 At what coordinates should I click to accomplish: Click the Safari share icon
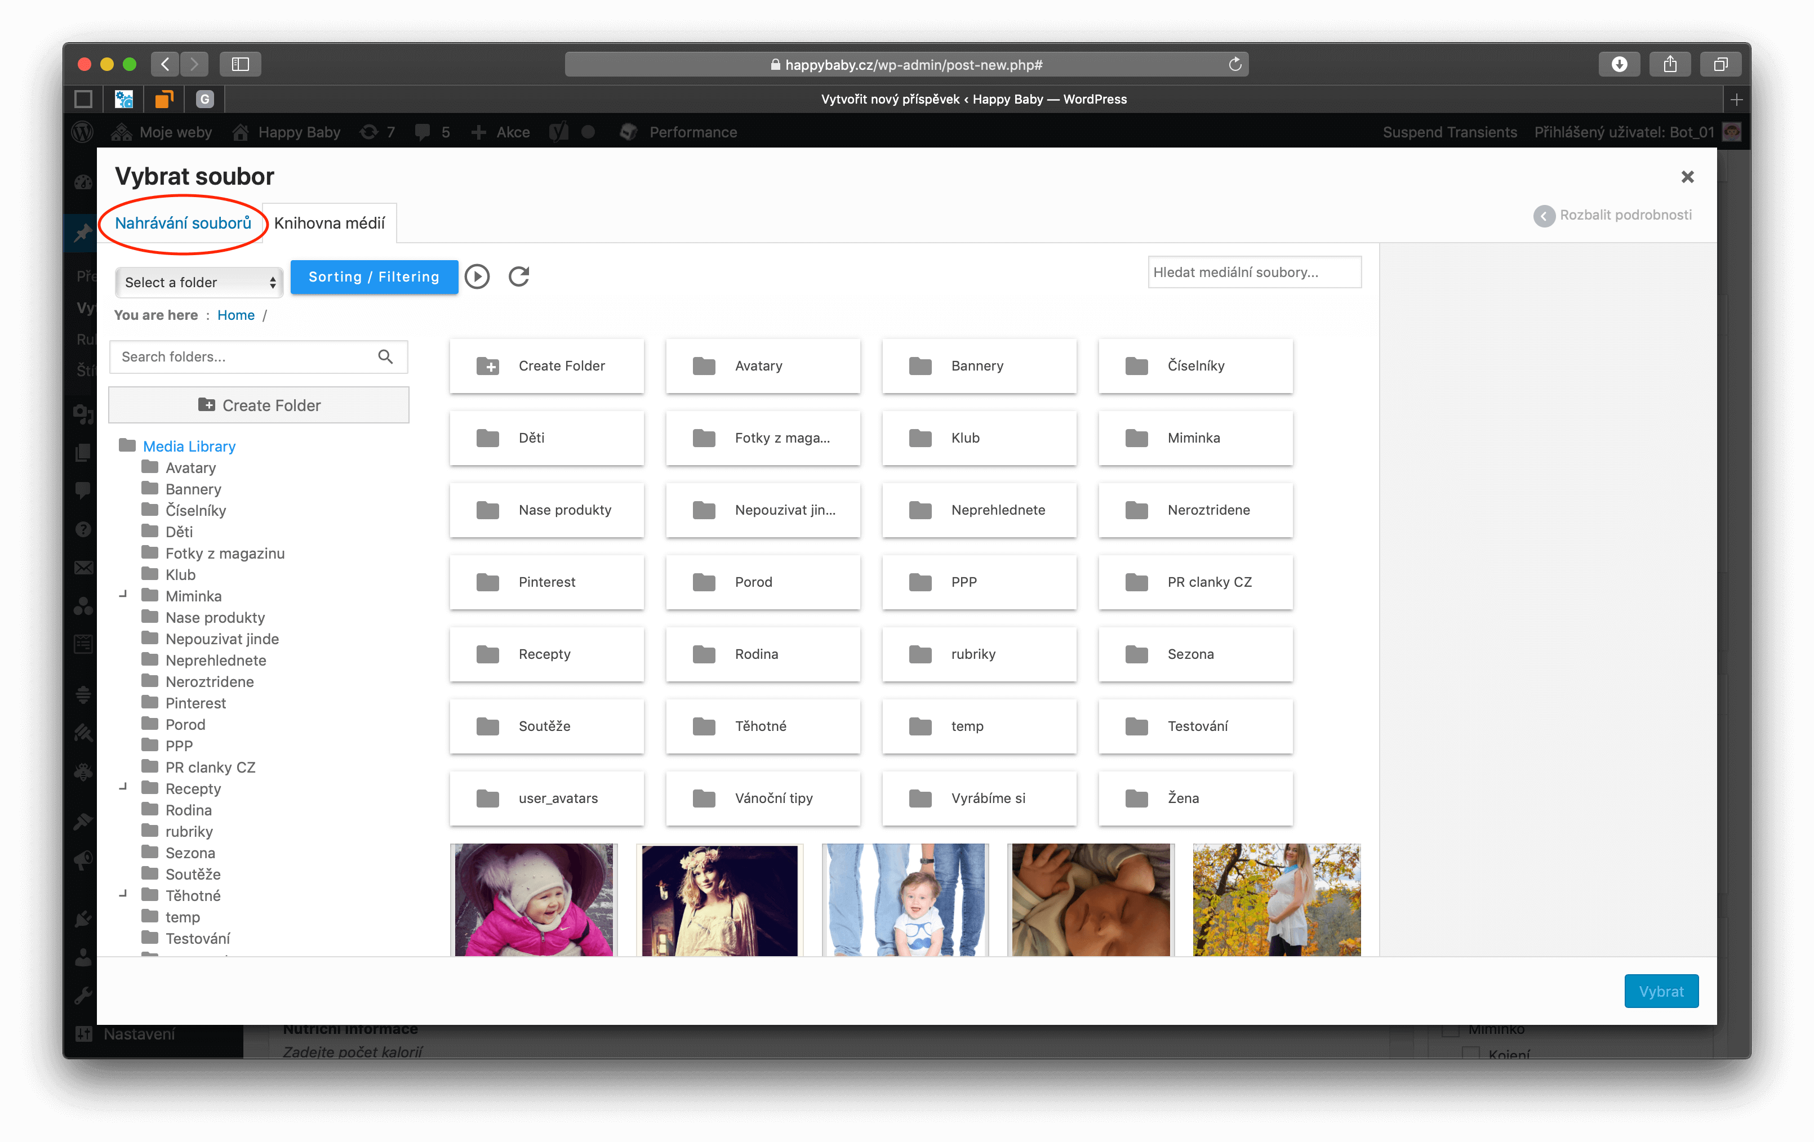[x=1669, y=65]
